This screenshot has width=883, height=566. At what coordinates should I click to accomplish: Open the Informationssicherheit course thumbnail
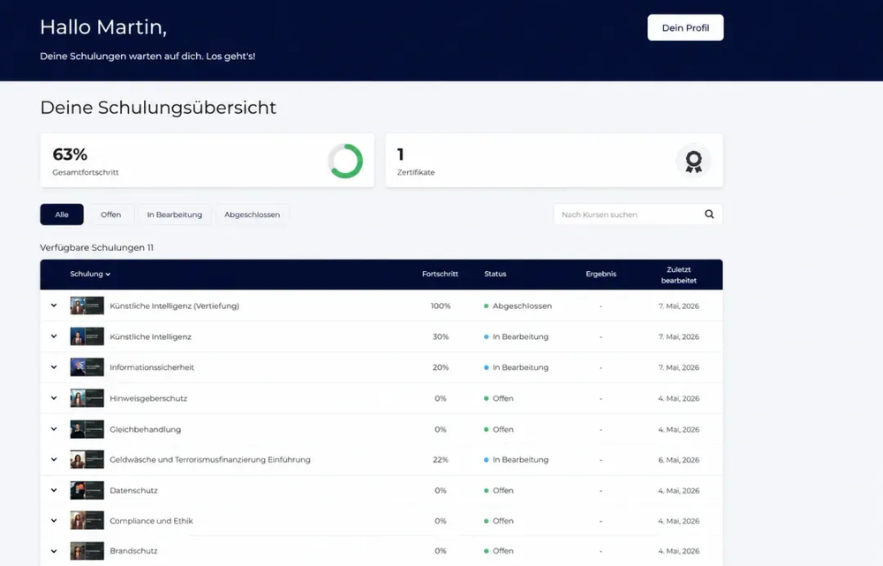click(87, 367)
